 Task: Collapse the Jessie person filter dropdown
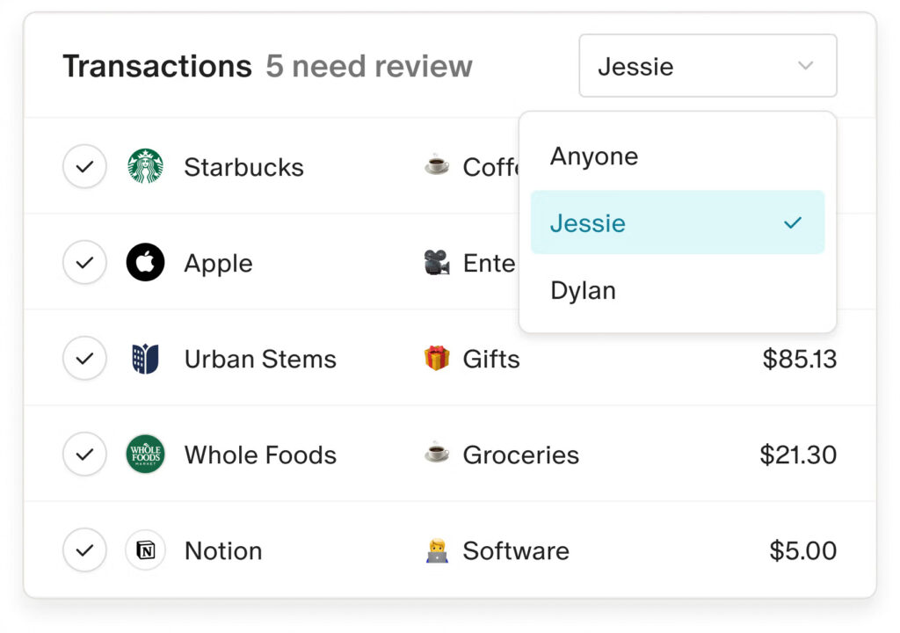[x=708, y=66]
